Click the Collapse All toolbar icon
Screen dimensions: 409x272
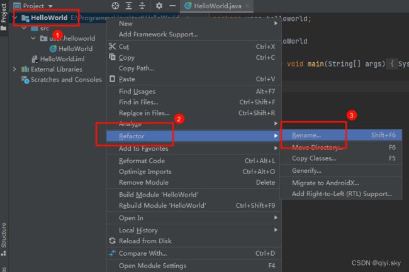tap(142, 6)
